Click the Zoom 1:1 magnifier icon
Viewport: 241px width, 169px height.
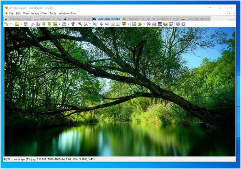86,24
